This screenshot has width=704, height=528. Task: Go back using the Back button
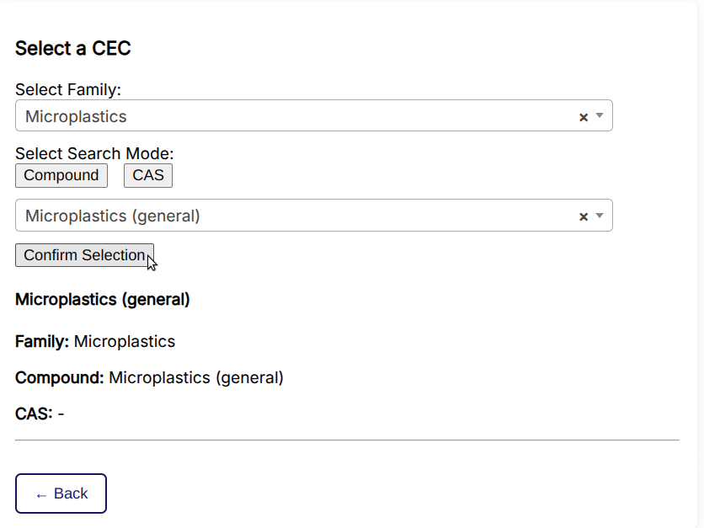(x=61, y=493)
